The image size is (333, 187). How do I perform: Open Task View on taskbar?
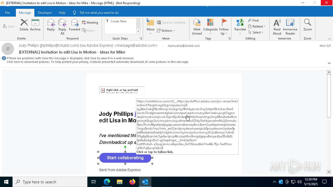[x=94, y=182]
